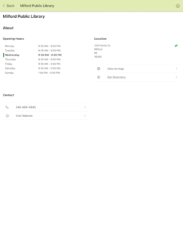Viewport: 183px width, 239px height.
Task: Open the home icon in header
Action: (x=178, y=6)
